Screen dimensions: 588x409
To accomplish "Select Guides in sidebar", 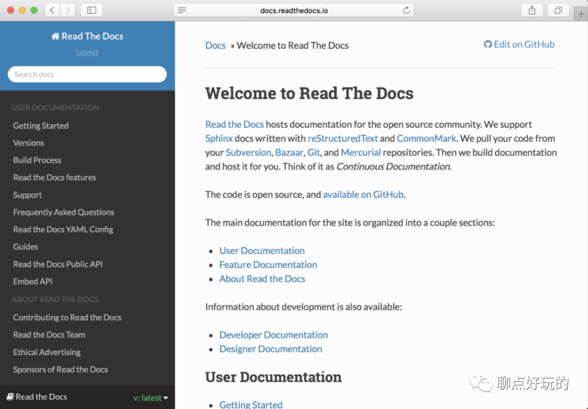I will point(26,246).
